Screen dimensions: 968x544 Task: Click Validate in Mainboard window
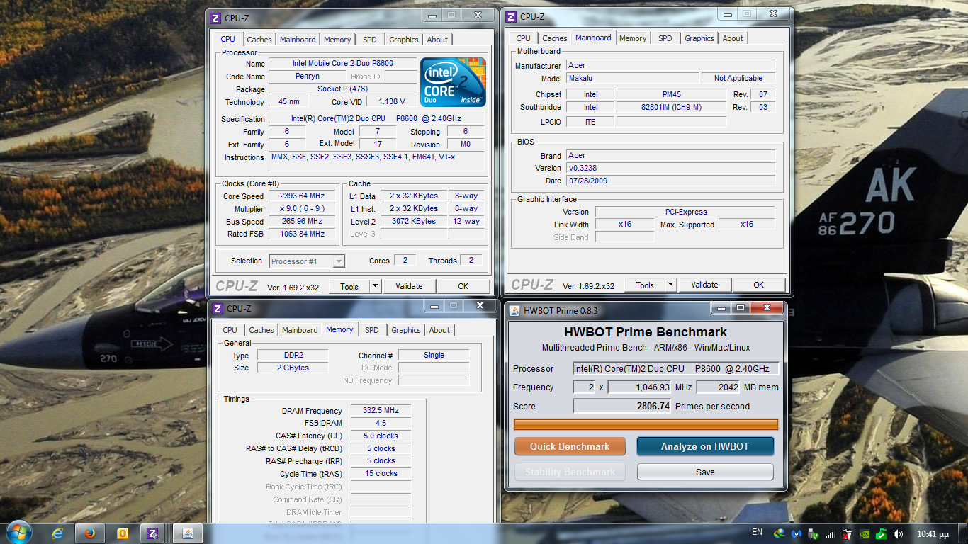pyautogui.click(x=704, y=285)
